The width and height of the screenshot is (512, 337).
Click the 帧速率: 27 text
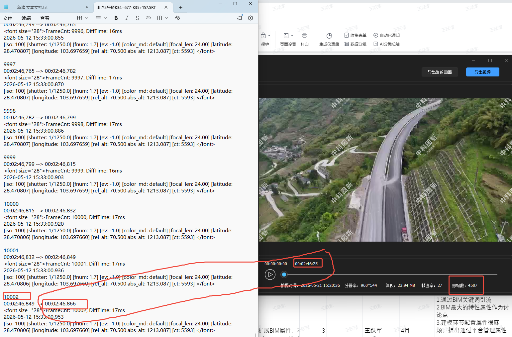pos(432,285)
